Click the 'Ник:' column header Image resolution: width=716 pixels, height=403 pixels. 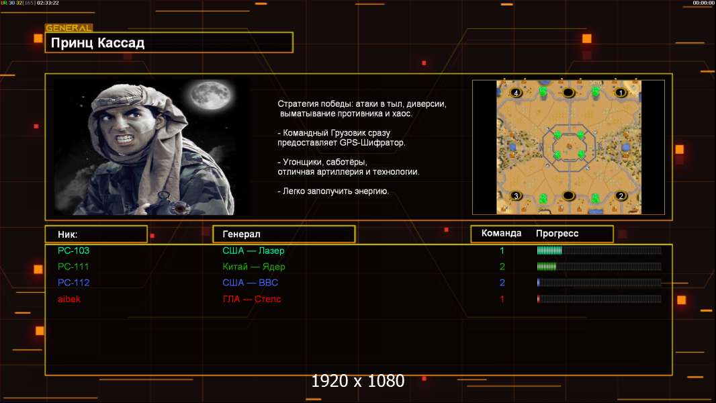(x=96, y=234)
